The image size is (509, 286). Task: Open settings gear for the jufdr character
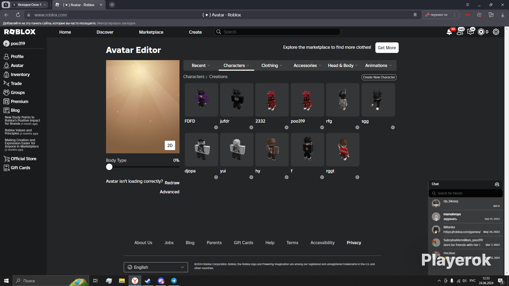coord(251,128)
